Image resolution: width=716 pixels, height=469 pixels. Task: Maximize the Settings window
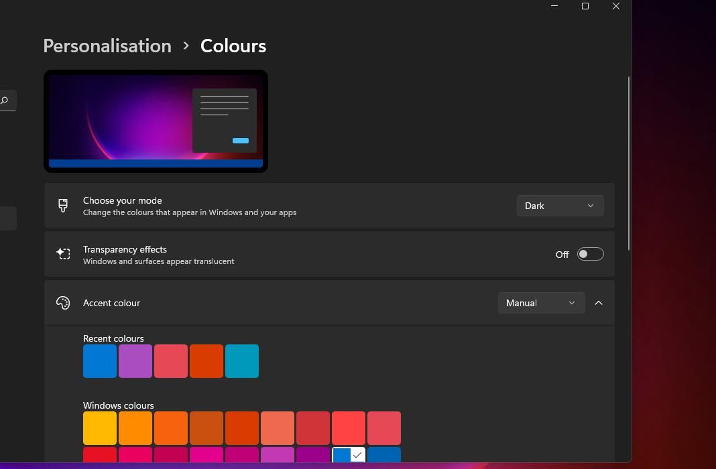pyautogui.click(x=585, y=6)
